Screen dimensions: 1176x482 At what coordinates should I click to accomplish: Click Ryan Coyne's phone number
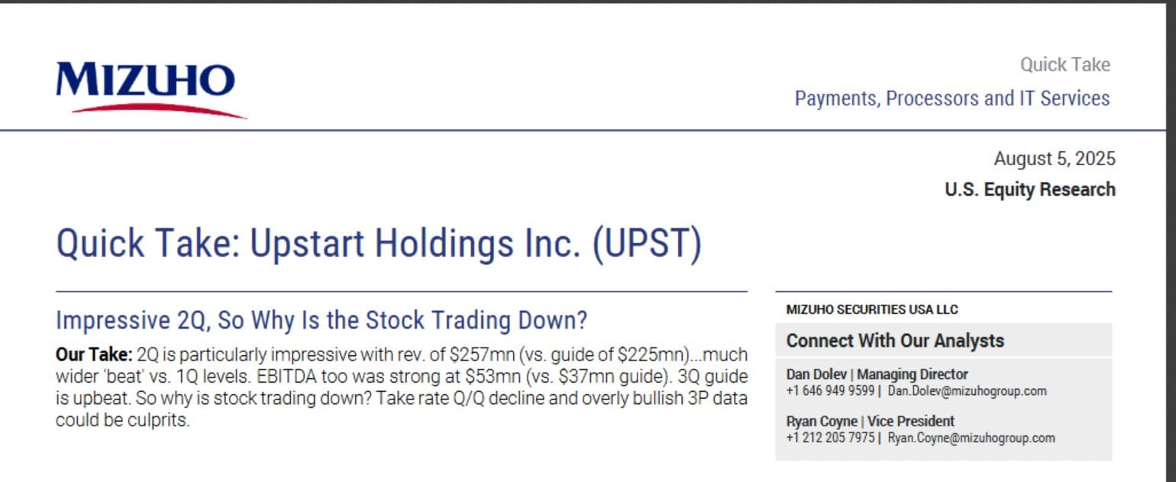click(x=830, y=438)
